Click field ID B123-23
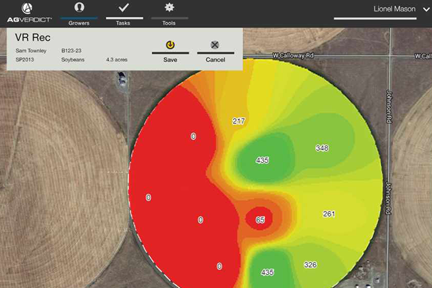The image size is (432, 288). (x=72, y=51)
